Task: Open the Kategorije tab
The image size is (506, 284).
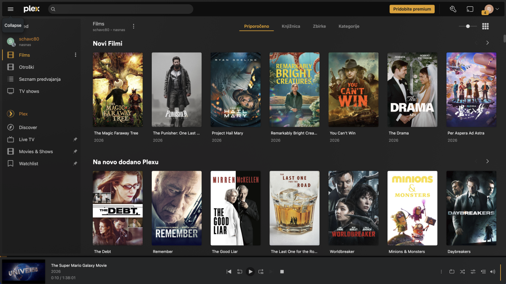Action: (349, 26)
